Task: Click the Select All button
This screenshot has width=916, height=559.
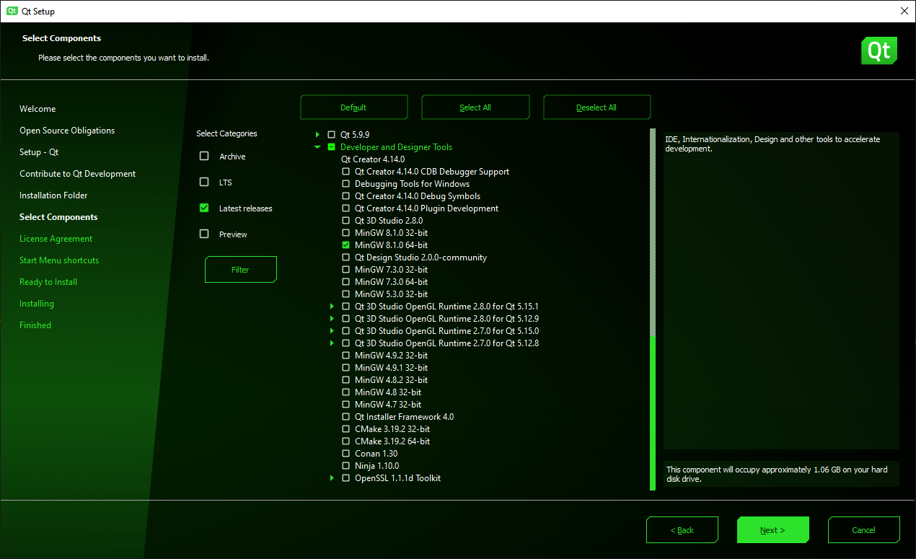Action: pos(475,107)
